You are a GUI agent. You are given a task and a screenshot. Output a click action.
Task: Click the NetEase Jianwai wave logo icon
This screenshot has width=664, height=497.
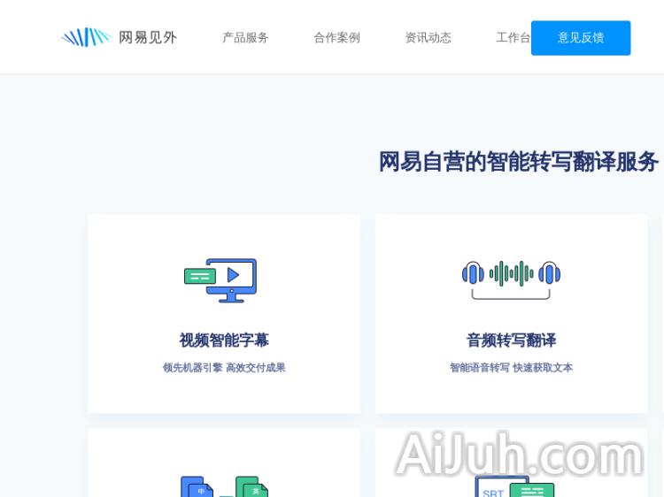coord(85,37)
